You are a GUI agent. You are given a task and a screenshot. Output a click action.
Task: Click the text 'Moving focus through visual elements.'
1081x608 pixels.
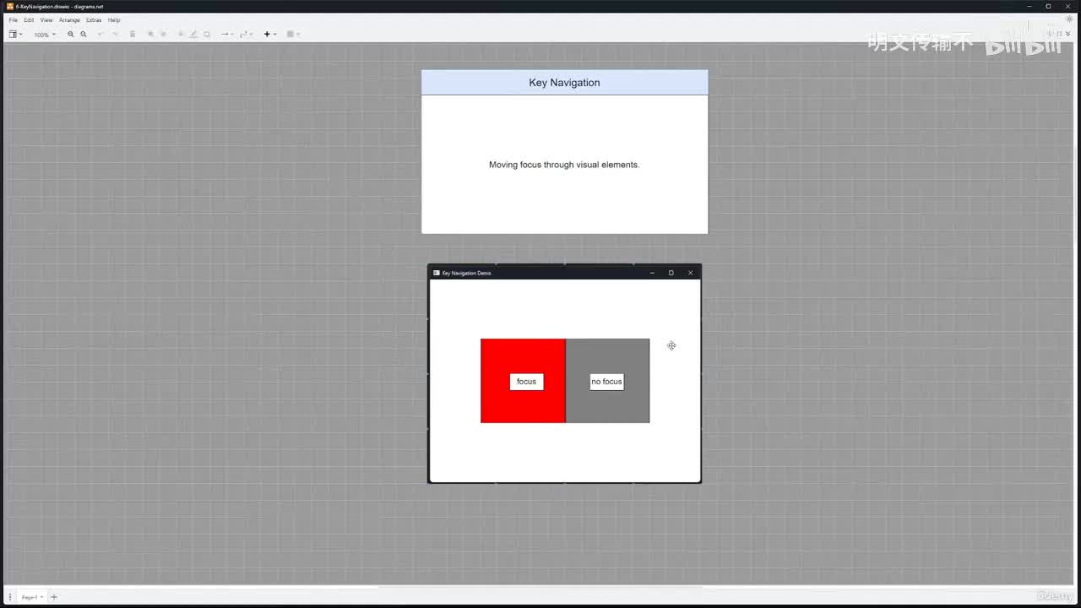pyautogui.click(x=564, y=165)
